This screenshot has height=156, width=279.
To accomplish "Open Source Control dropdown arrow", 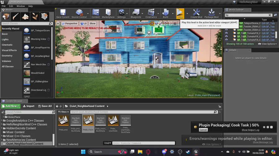I will click(x=88, y=14).
